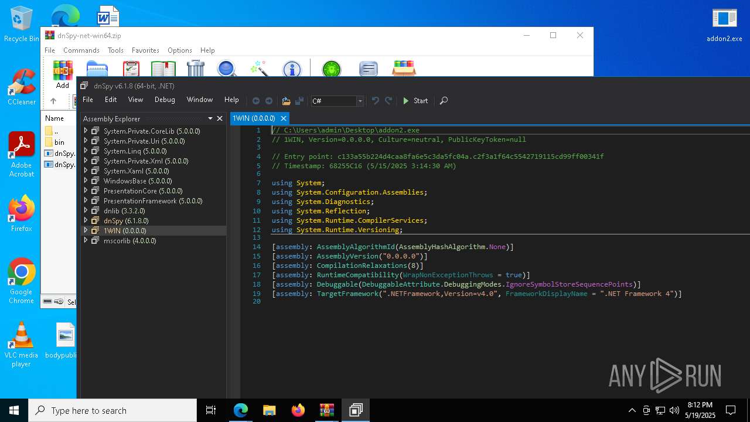The image size is (750, 422).
Task: Open File Explorer from taskbar
Action: coord(269,410)
